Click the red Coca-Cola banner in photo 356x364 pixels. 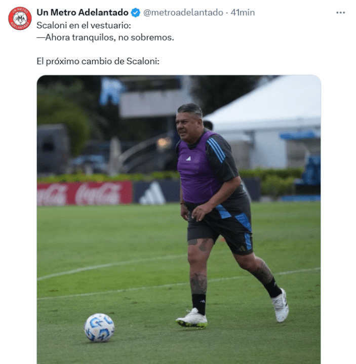(x=85, y=193)
